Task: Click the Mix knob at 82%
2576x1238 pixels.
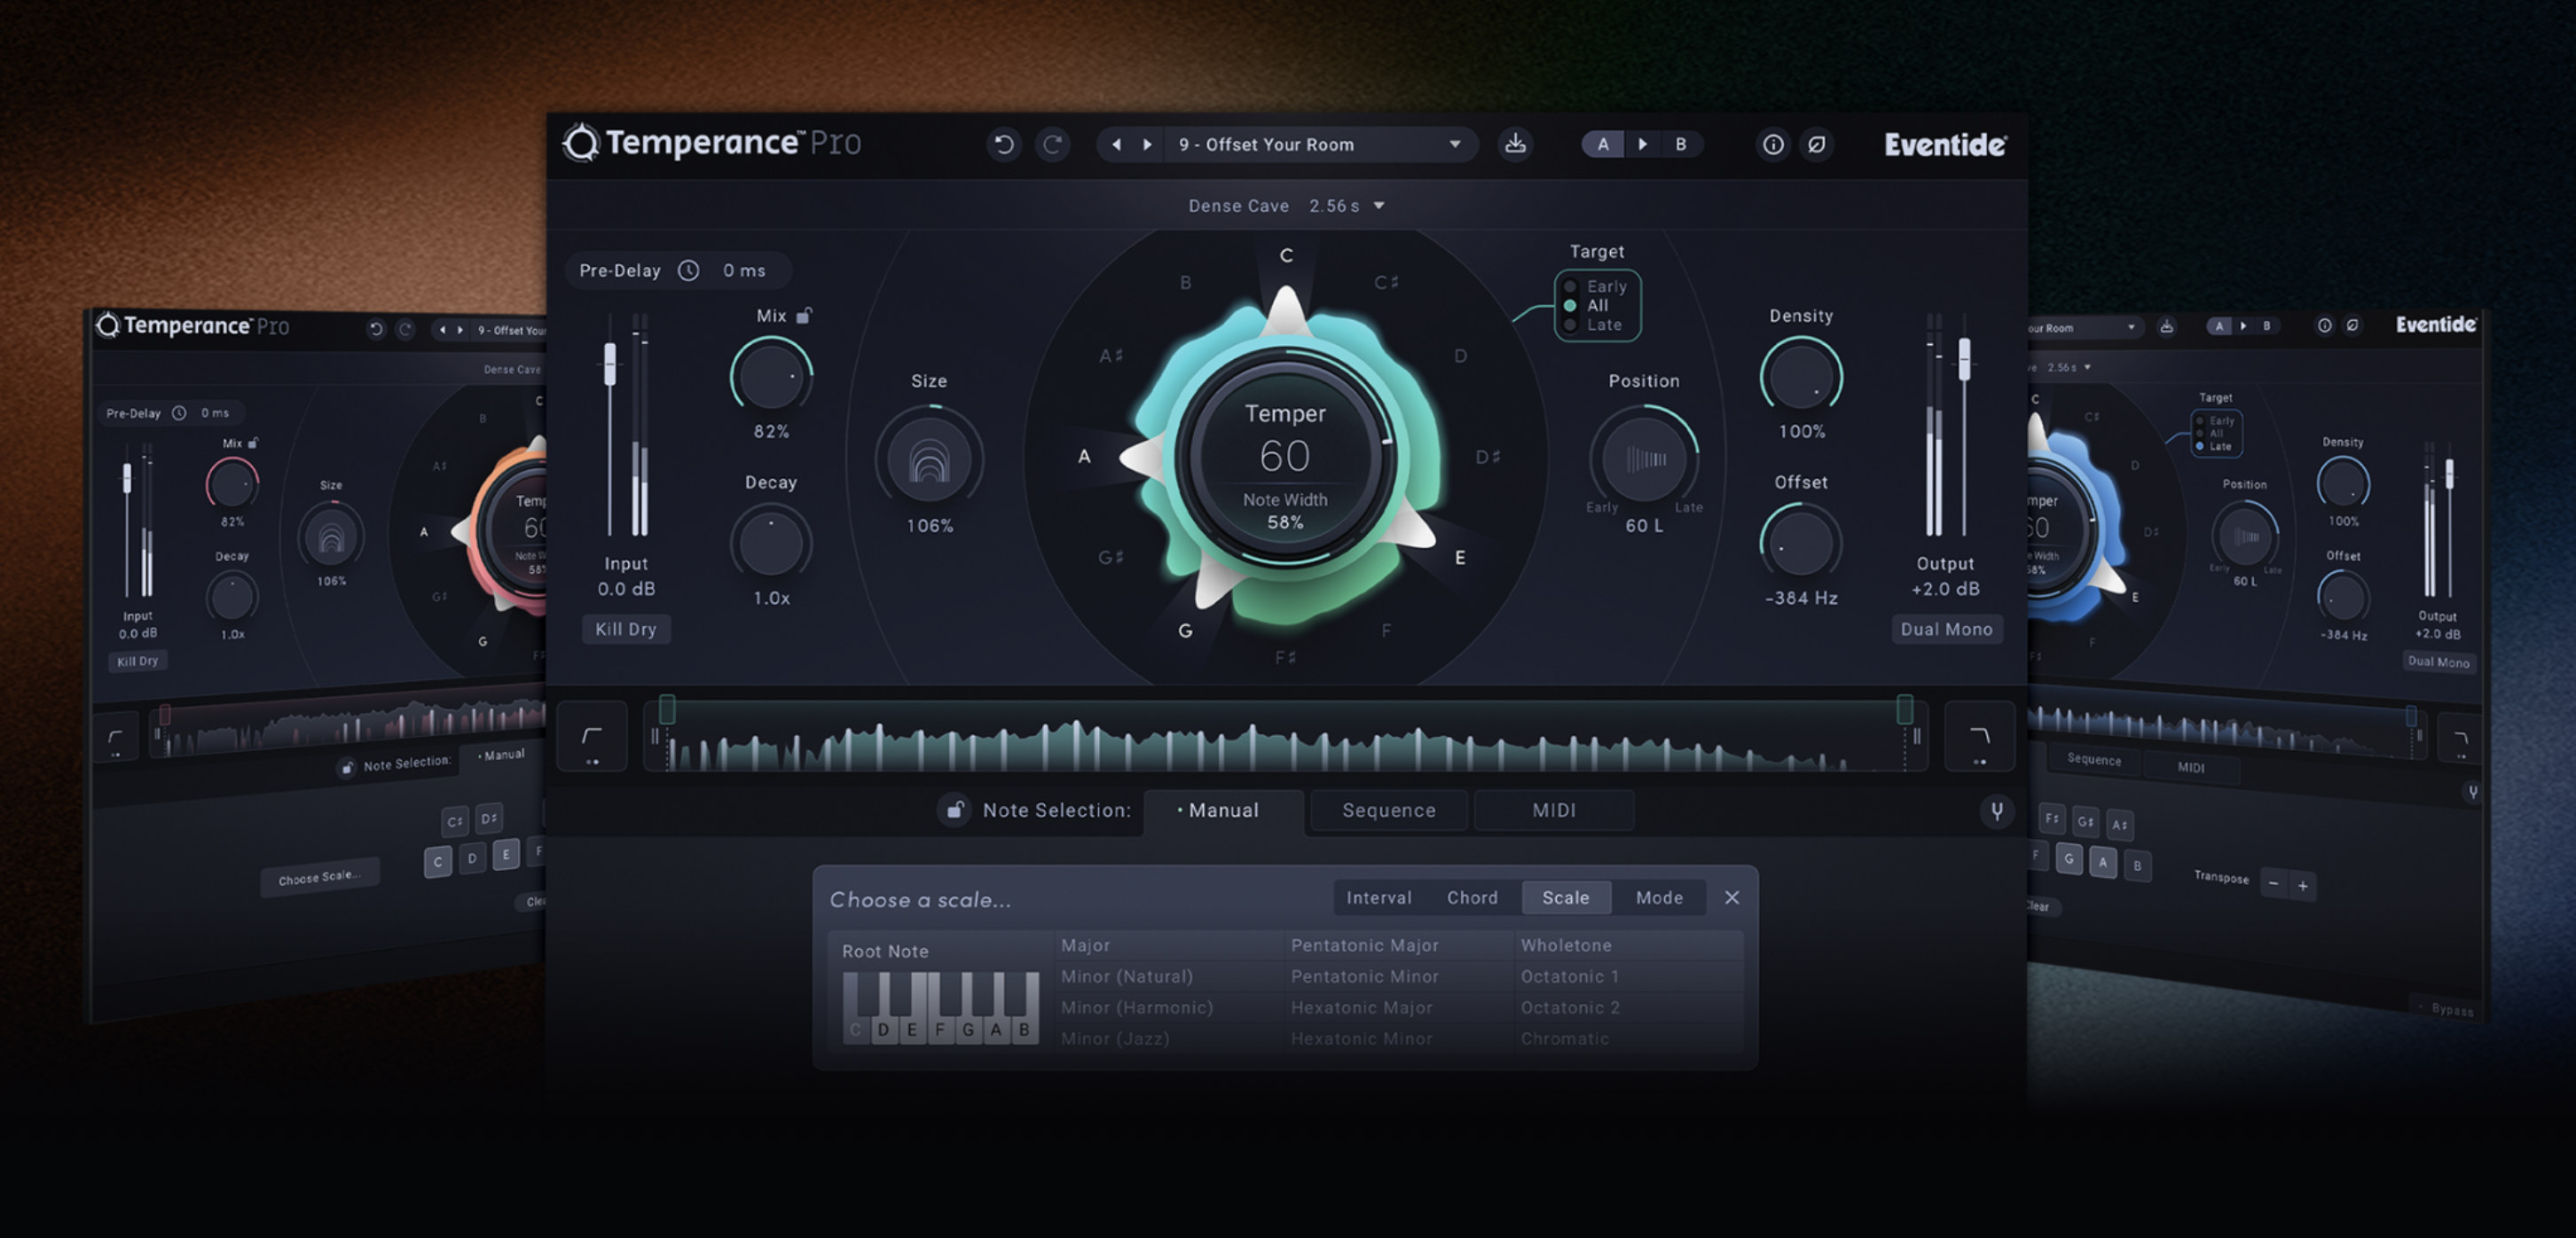Action: click(771, 377)
